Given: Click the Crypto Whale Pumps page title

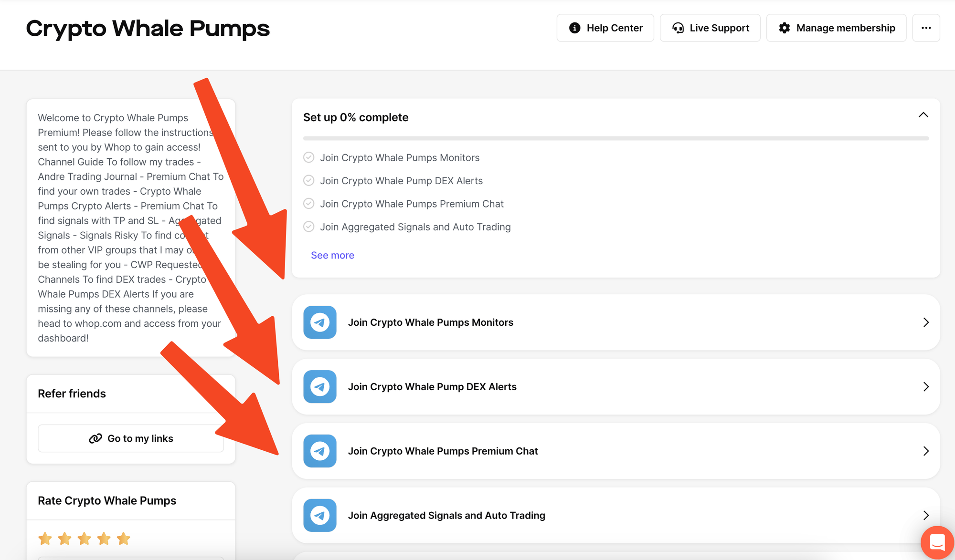Looking at the screenshot, I should coord(148,28).
